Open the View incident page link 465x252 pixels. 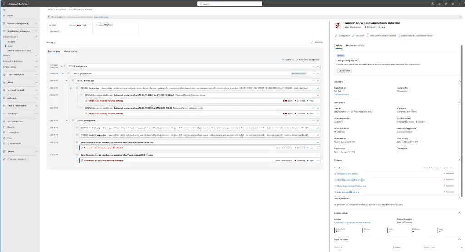[x=101, y=17]
